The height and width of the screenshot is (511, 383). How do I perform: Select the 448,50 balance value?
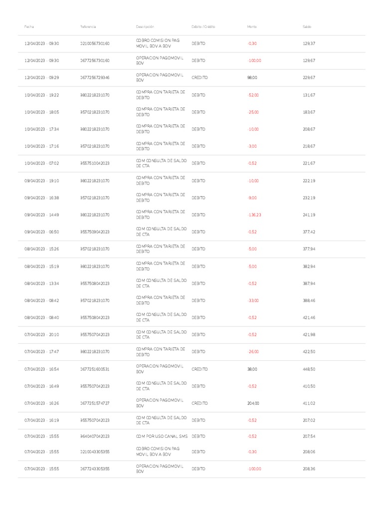tap(309, 369)
